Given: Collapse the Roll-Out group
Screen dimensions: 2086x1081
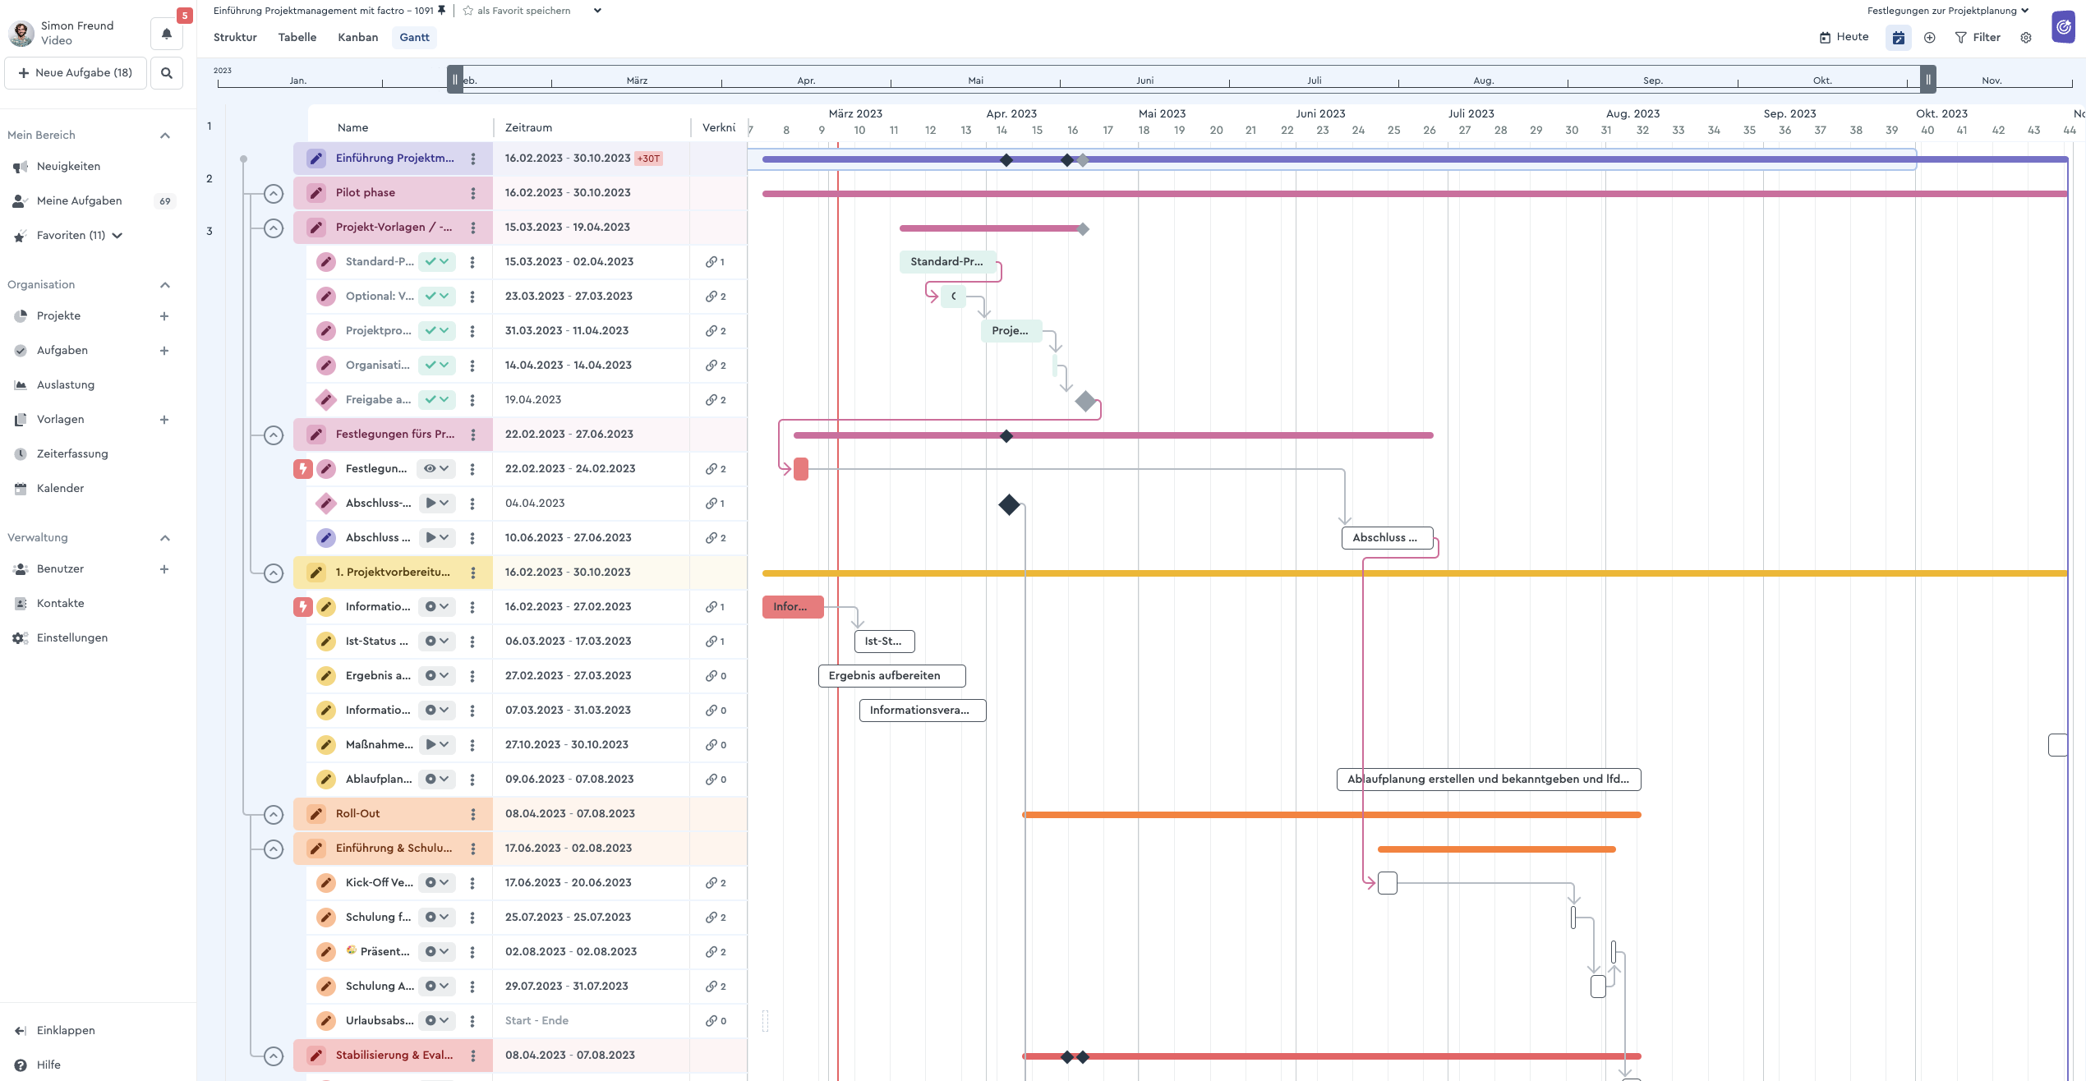Looking at the screenshot, I should [274, 815].
